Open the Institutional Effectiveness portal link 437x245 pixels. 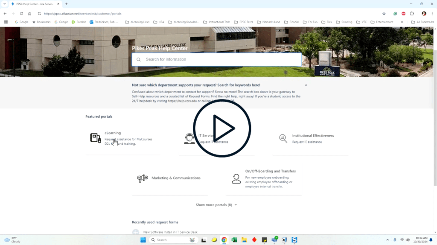[x=313, y=136]
